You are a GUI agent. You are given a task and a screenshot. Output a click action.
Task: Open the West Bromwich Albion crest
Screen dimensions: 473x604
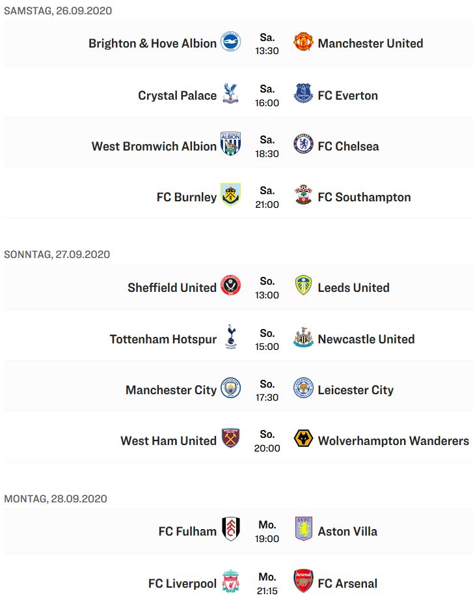(230, 144)
